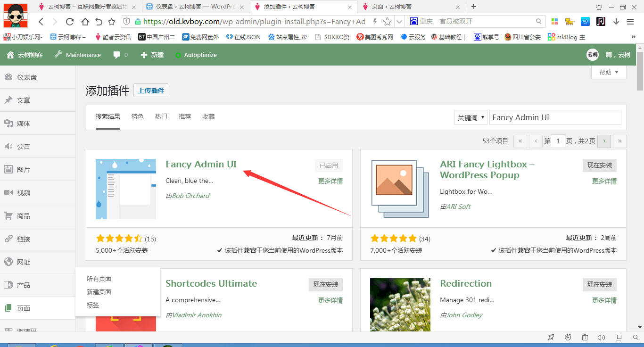Select 所有页面 in the flyout submenu

click(x=99, y=279)
